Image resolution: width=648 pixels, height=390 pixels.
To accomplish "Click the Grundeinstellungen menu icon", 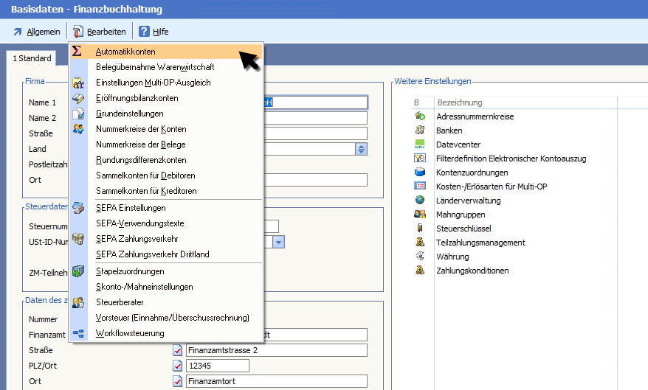I will pos(78,114).
